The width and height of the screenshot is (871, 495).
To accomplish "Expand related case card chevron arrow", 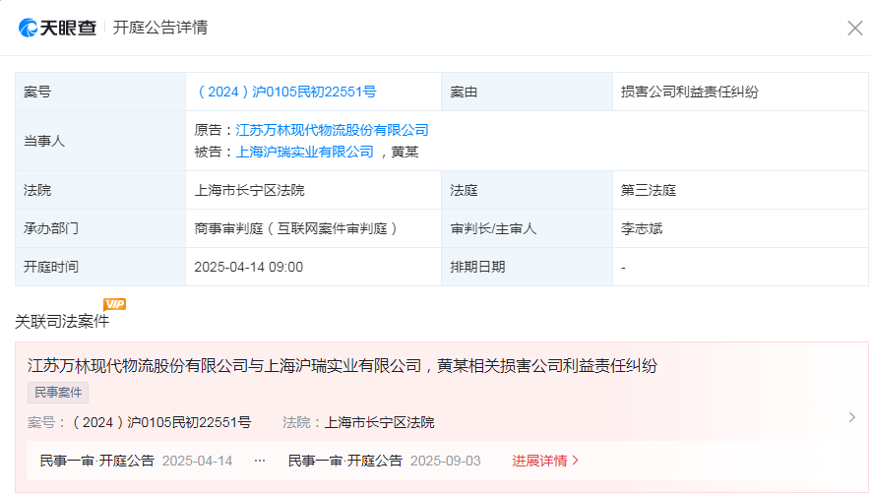I will coord(852,417).
